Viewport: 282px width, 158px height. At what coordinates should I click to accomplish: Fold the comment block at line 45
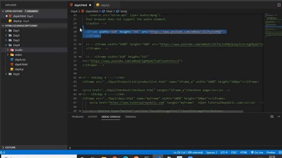pos(80,94)
